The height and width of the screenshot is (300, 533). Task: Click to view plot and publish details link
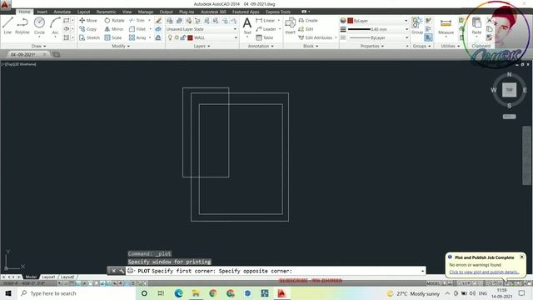[484, 272]
